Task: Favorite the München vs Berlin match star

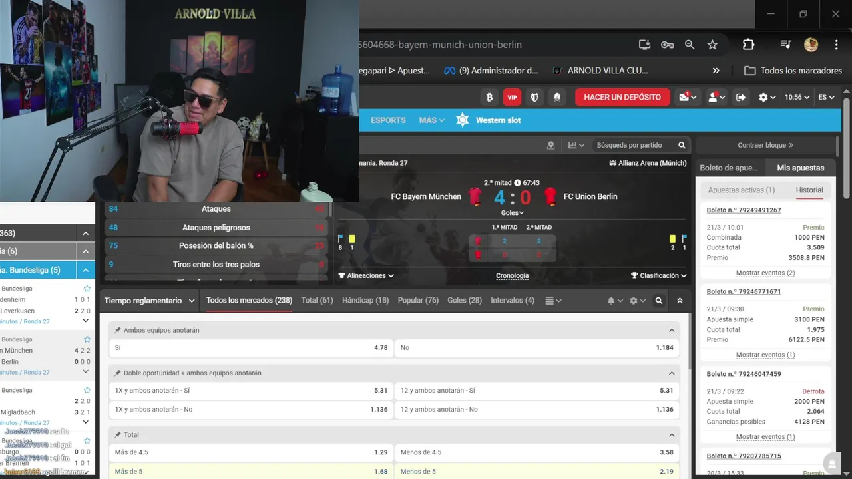Action: [x=87, y=339]
